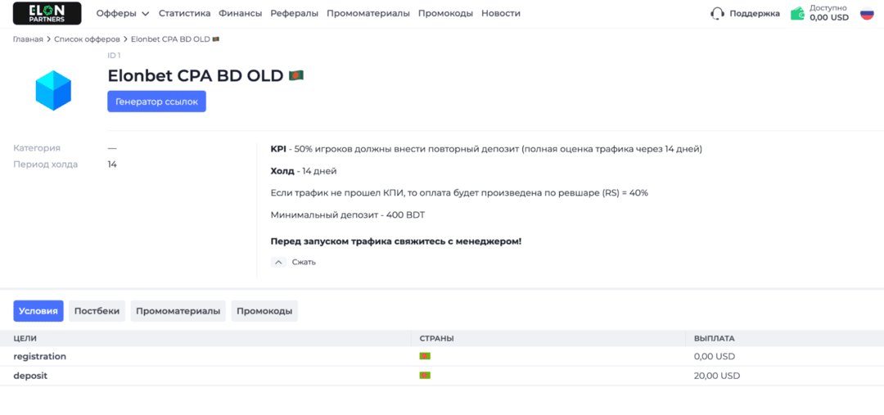884x415 pixels.
Task: Click the Холд - 14 дней line
Action: tap(304, 170)
